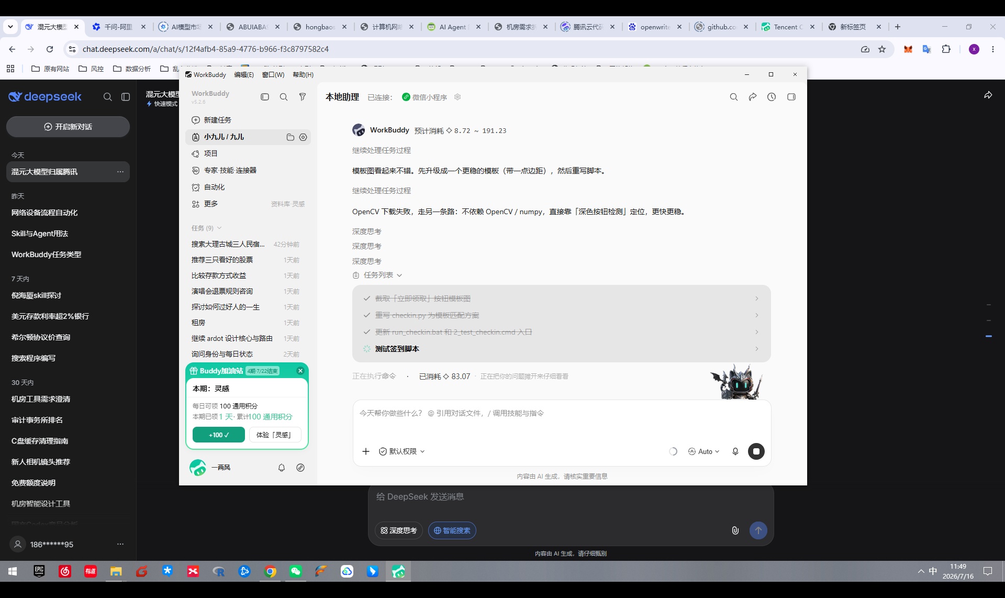Open 项目 in WorkBuddy sidebar
This screenshot has width=1005, height=598.
pyautogui.click(x=248, y=153)
